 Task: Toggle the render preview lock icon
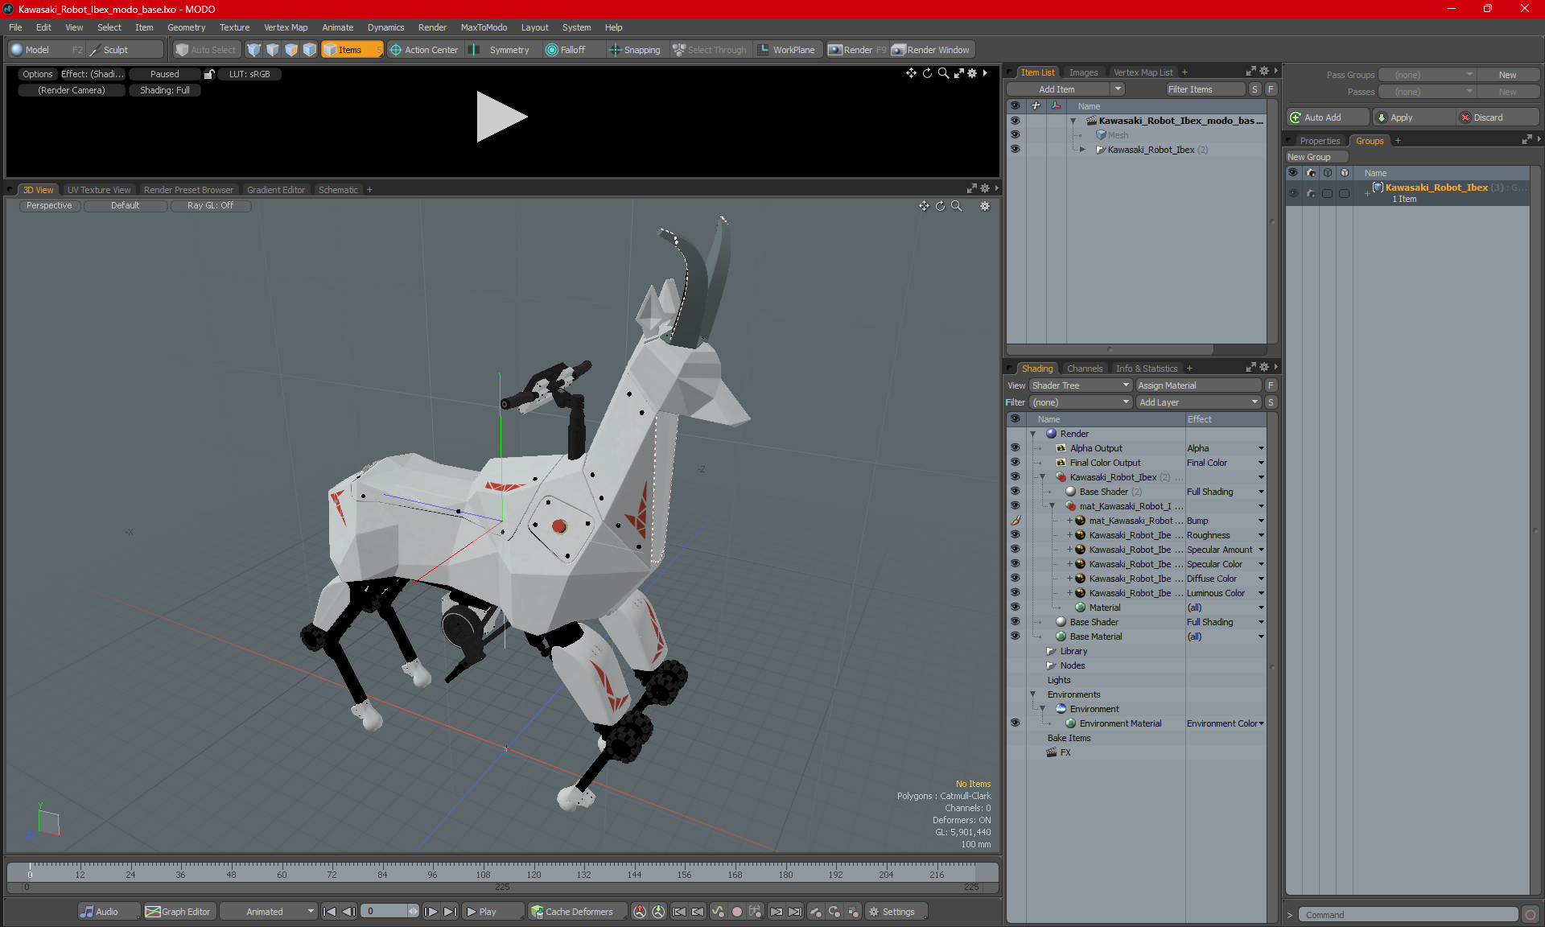click(209, 74)
